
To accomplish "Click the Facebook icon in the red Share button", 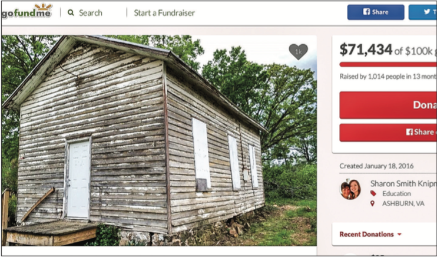I will (409, 132).
